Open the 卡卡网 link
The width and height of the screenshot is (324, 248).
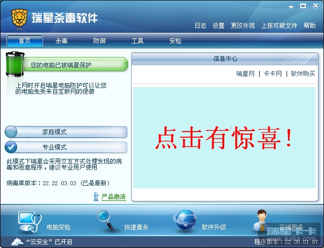tap(273, 73)
